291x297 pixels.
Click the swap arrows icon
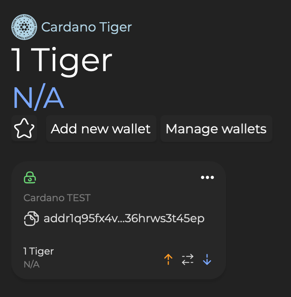point(188,259)
